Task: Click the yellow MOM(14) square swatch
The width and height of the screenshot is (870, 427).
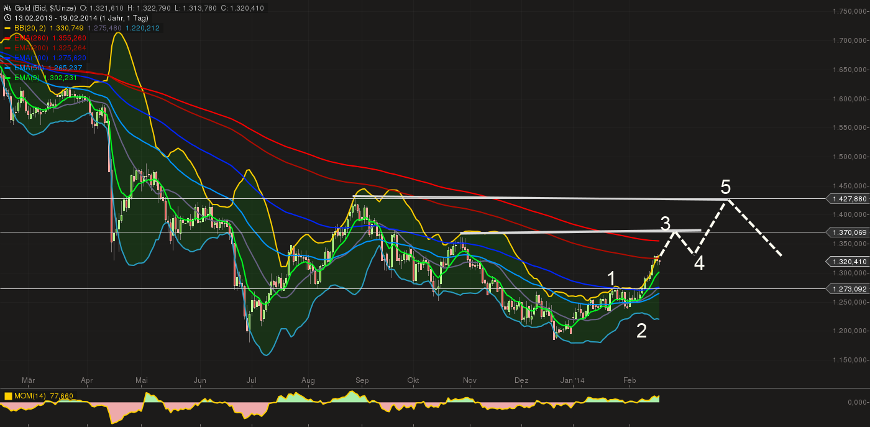Action: 8,395
